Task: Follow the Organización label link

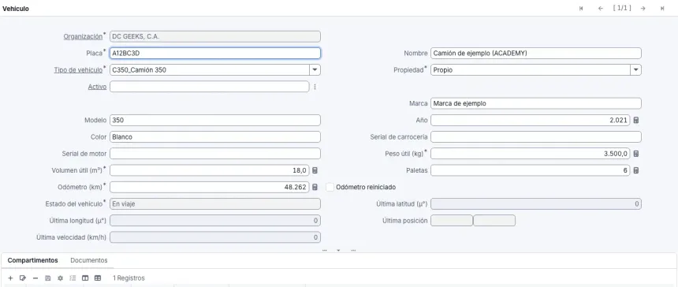Action: [83, 36]
